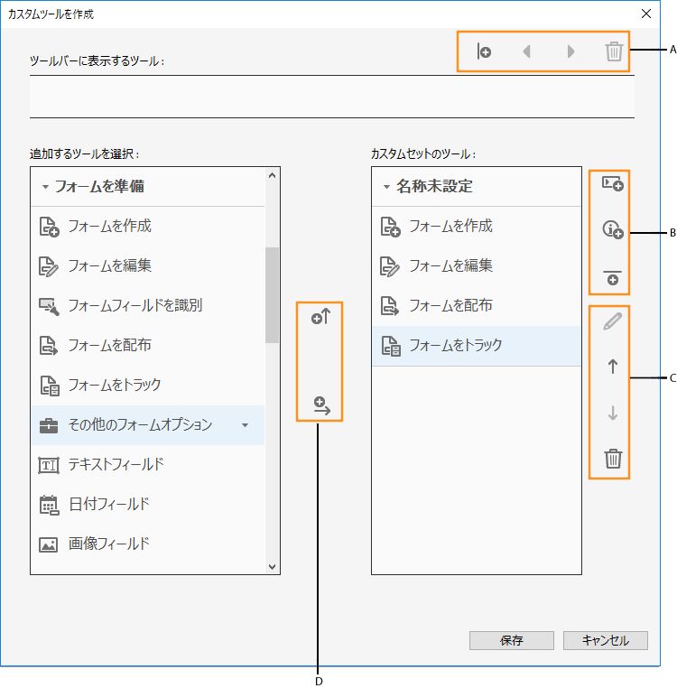Screen dimensions: 677x688
Task: Click the add instruction icon
Action: point(613,231)
